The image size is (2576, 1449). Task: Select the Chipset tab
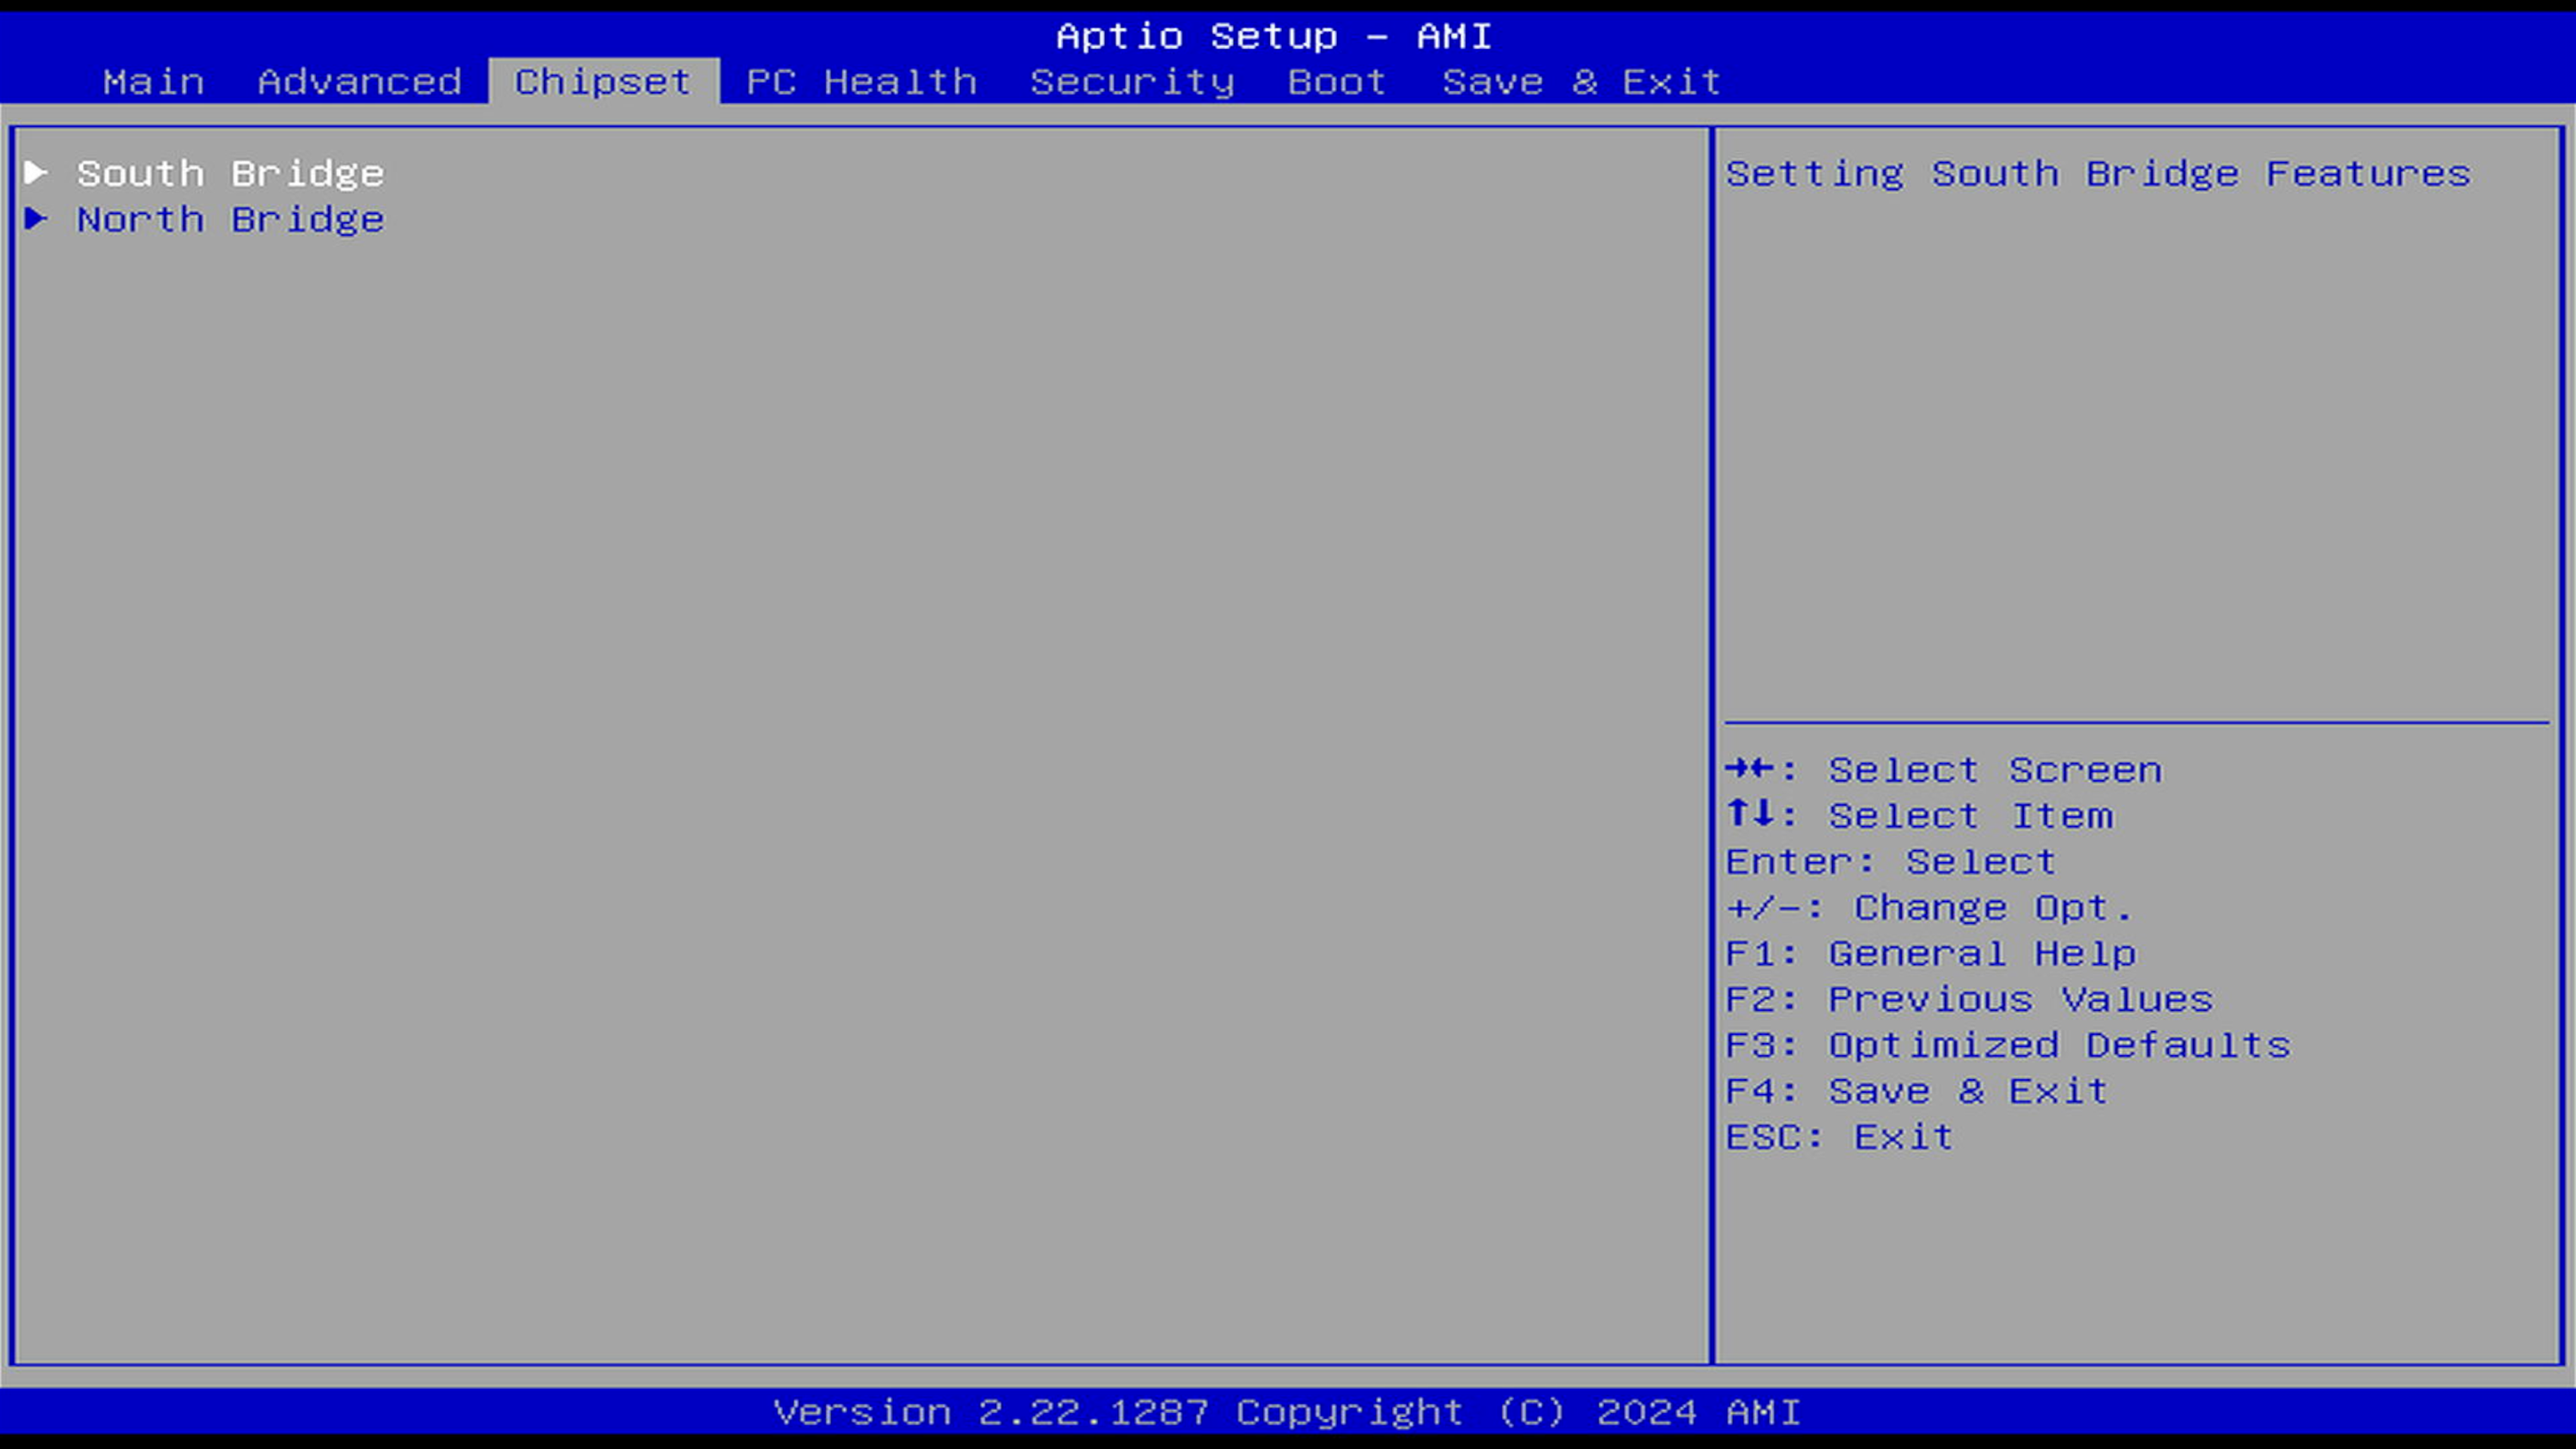(x=602, y=82)
